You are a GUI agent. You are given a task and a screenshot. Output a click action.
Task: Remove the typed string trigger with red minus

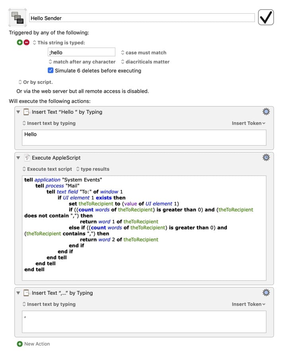pos(27,42)
